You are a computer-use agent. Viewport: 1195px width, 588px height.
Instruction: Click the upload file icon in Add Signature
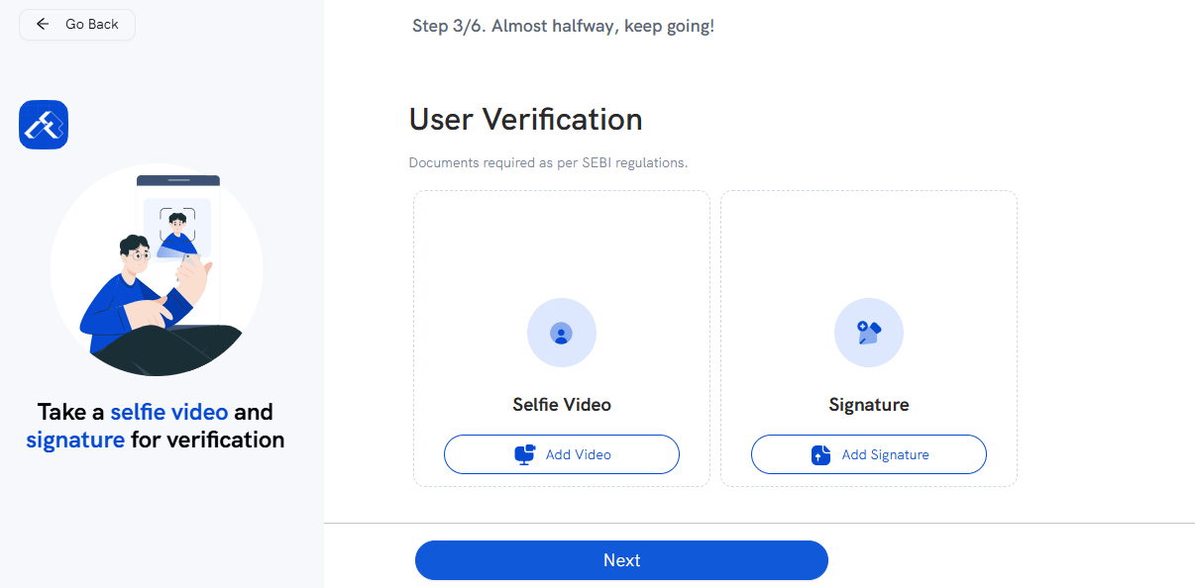click(820, 455)
